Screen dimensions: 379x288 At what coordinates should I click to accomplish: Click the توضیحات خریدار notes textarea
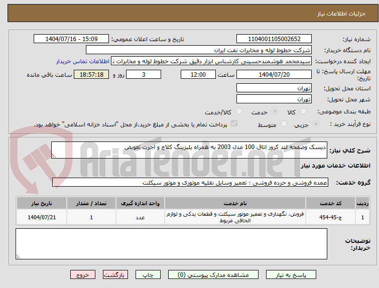[171, 244]
